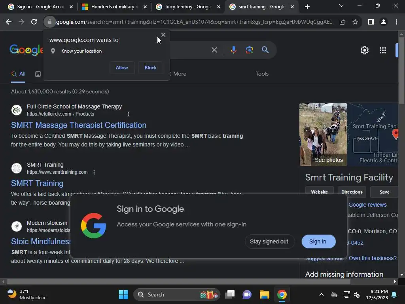Open the notification bell
Image resolution: width=405 pixels, height=304 pixels.
[x=394, y=294]
